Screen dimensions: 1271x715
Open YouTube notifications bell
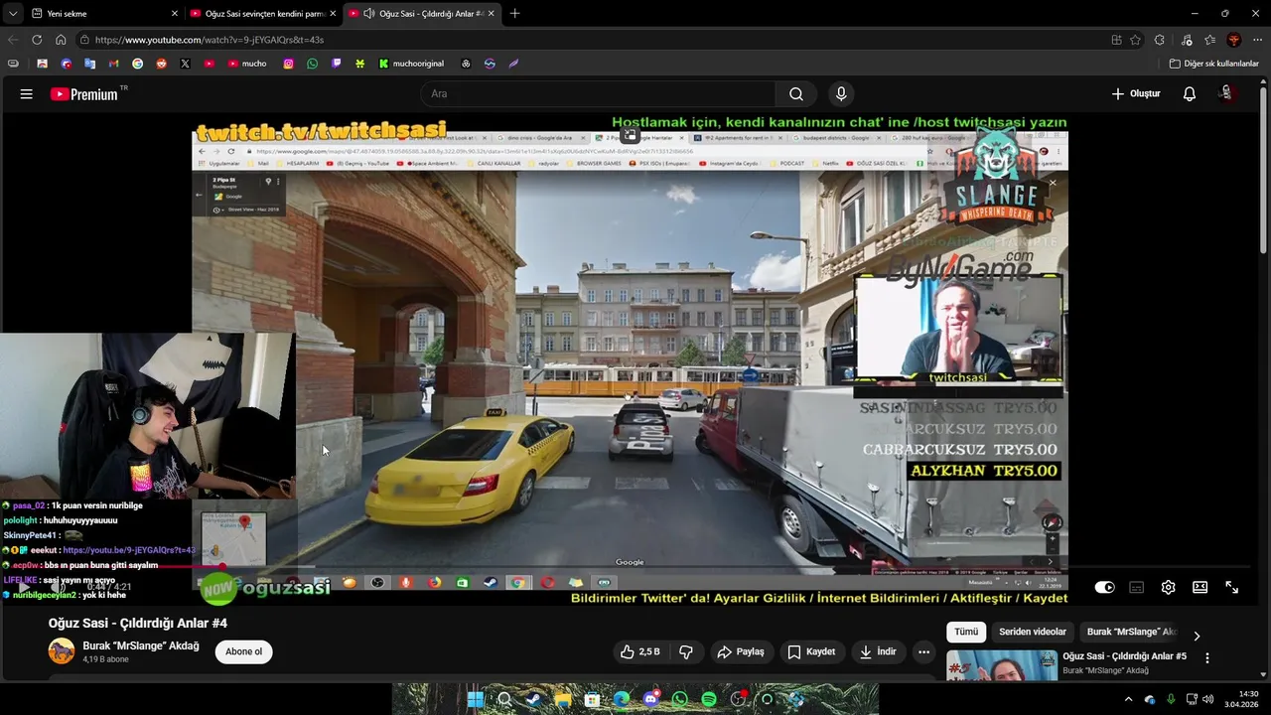point(1190,94)
